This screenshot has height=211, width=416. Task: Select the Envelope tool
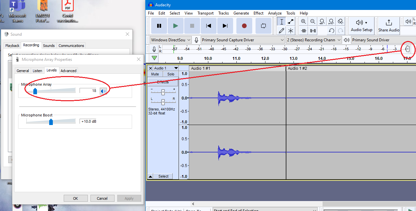pos(291,21)
